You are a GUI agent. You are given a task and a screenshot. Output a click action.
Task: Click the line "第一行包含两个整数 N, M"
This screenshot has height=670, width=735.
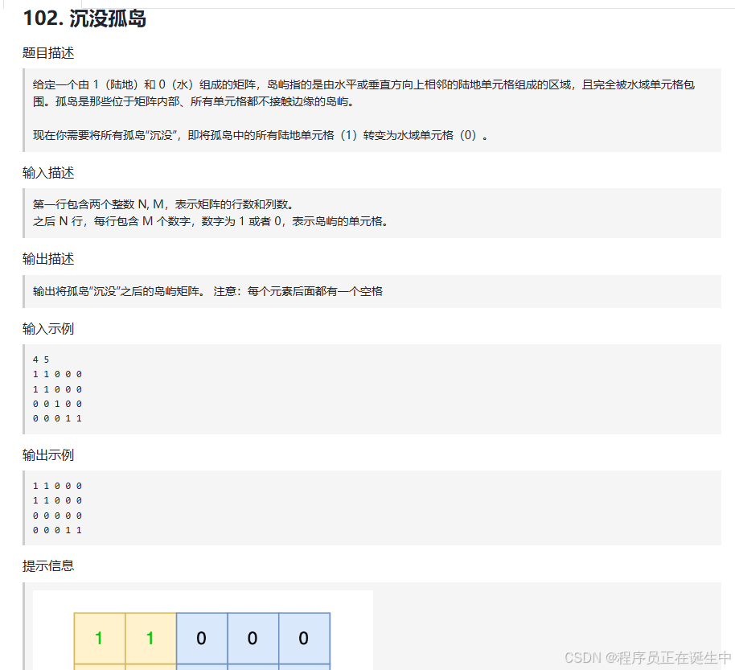(163, 204)
